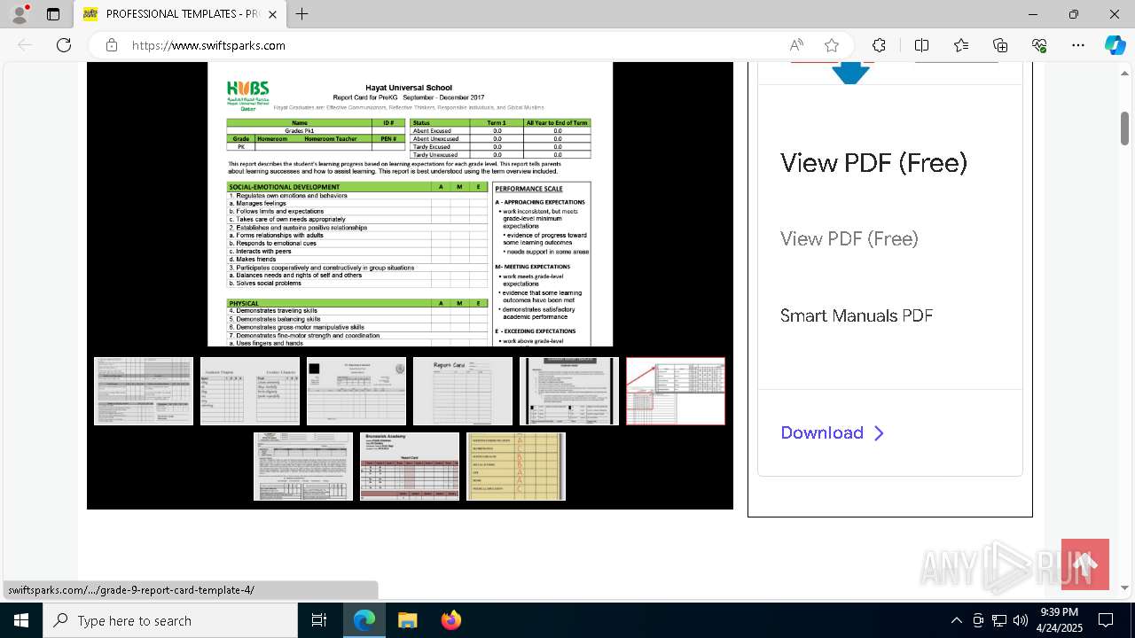The height and width of the screenshot is (638, 1135).
Task: Open File Explorer from the taskbar
Action: click(407, 620)
